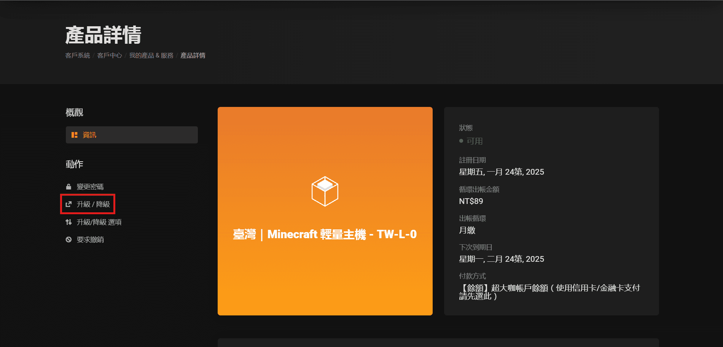Click product title 臺灣｜Minecraft 輕量主機 - TW-L-0
This screenshot has width=723, height=347.
pyautogui.click(x=325, y=234)
